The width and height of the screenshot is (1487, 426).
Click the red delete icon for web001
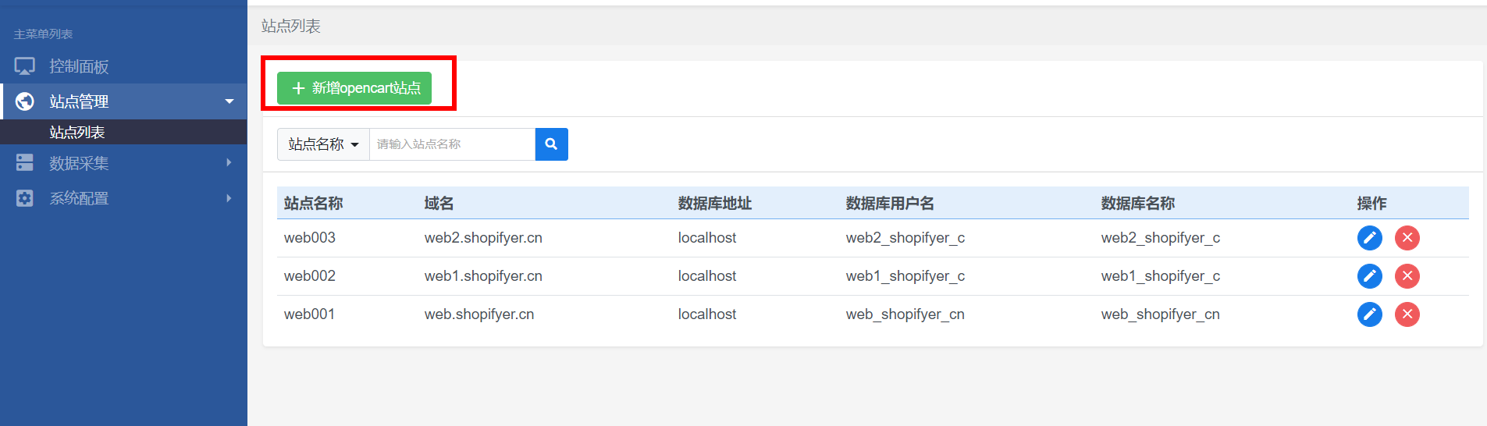(1407, 314)
